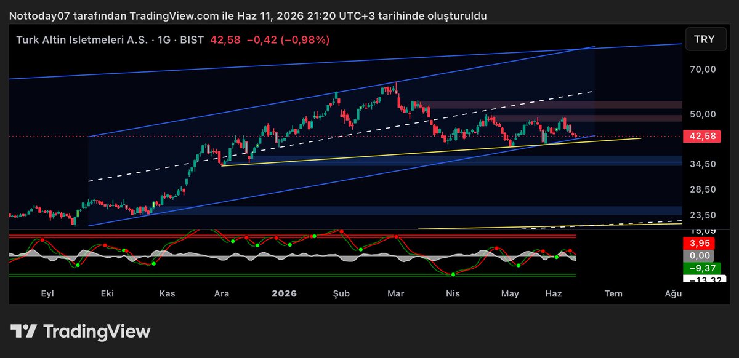This screenshot has height=358, width=739.
Task: Click the 23,50 price axis label
Action: [x=704, y=215]
